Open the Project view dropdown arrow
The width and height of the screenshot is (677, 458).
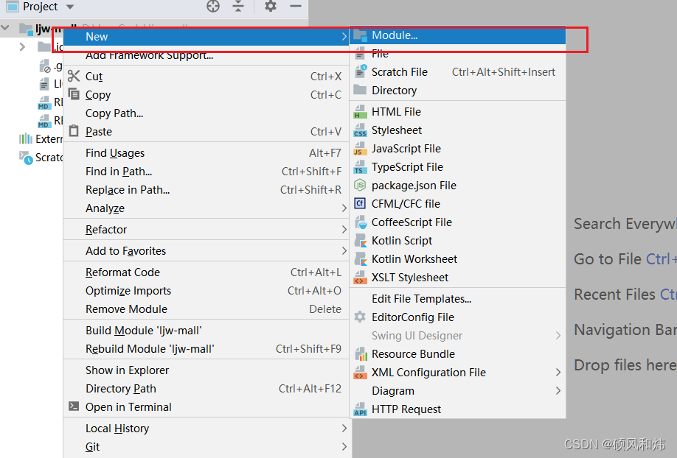(x=70, y=7)
